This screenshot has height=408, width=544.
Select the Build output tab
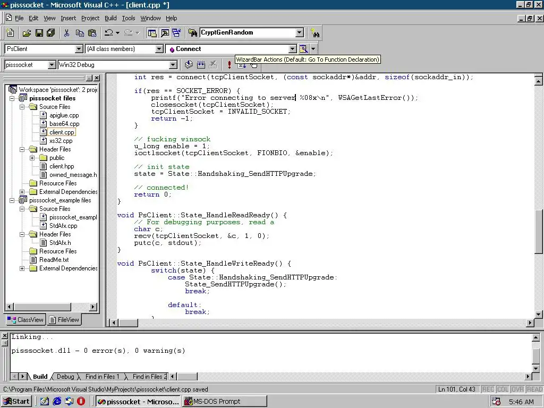point(40,377)
